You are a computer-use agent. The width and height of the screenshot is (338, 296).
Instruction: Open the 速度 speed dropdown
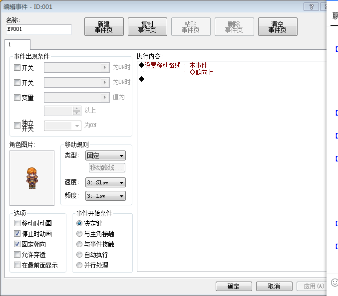click(x=105, y=183)
